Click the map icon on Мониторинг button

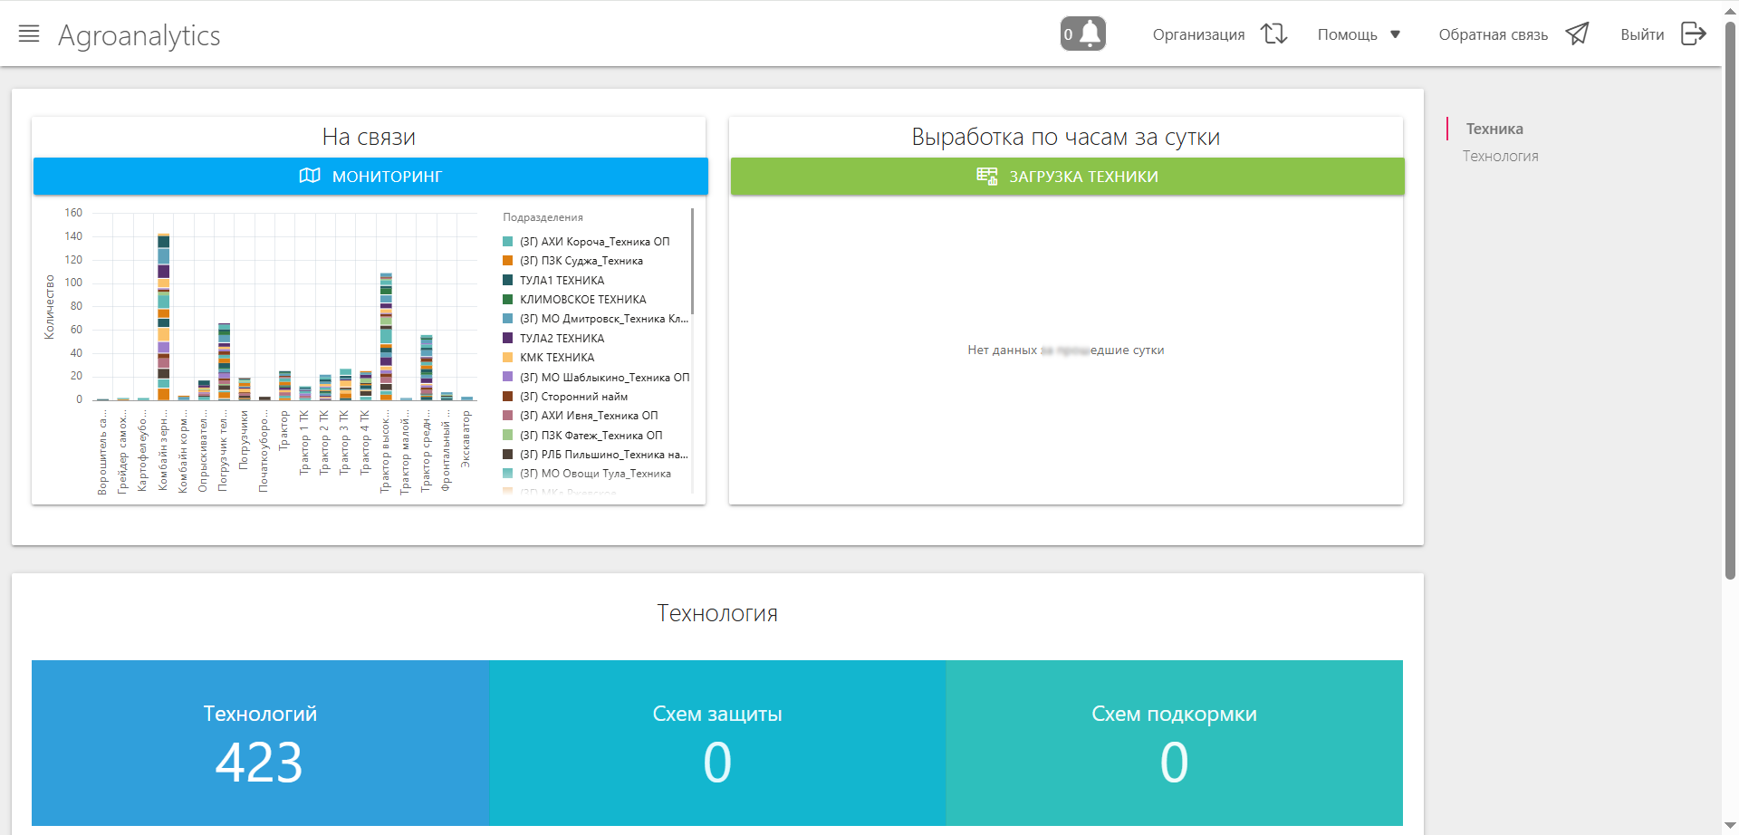click(x=310, y=176)
